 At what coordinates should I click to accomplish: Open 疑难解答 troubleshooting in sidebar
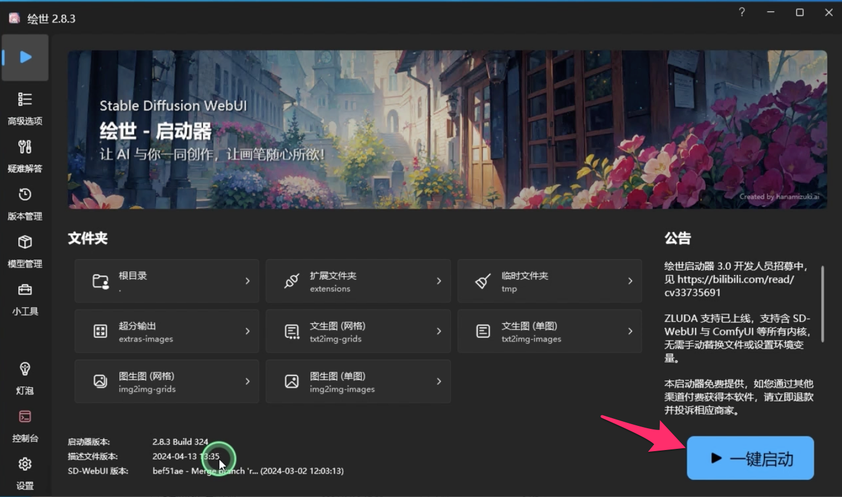(25, 156)
